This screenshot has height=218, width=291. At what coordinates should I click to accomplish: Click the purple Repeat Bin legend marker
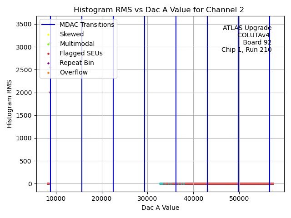coord(49,63)
